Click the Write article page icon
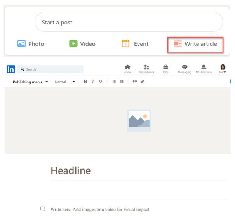Viewport: 235px width, 224px height. (x=178, y=43)
